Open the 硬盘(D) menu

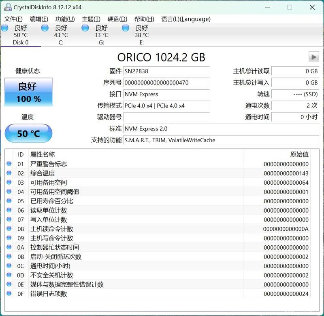click(117, 19)
